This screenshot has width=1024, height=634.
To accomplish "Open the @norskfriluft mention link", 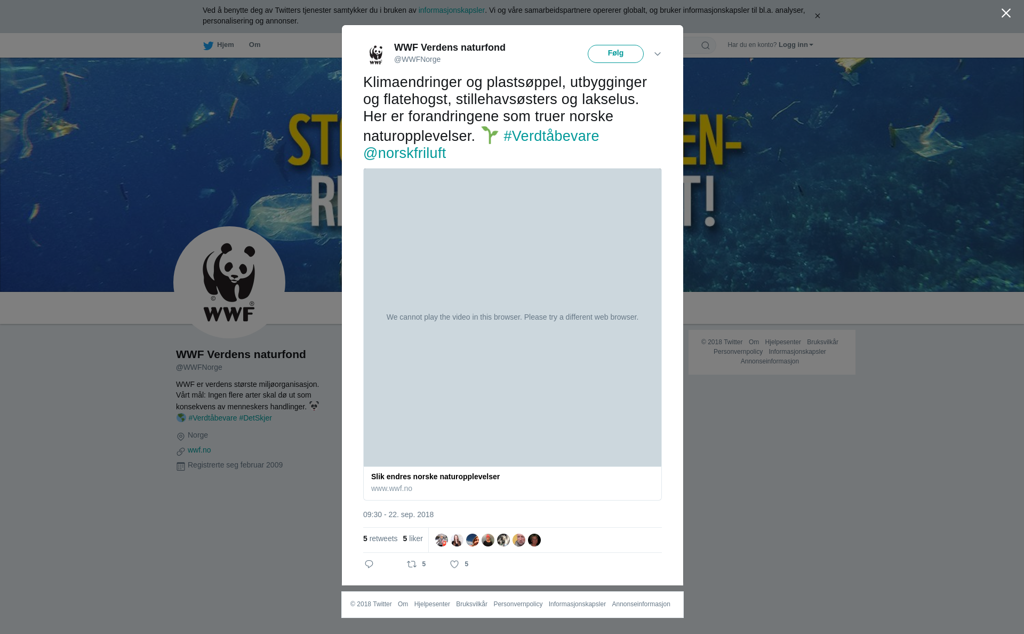I will click(405, 153).
